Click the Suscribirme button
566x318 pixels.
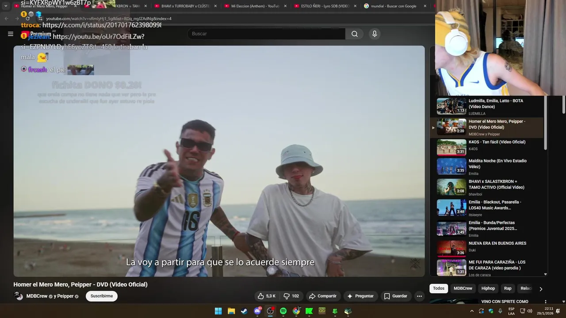102,296
